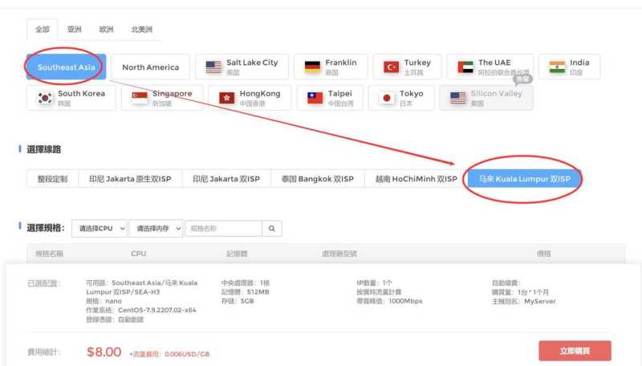Select the North America region button

coord(150,67)
